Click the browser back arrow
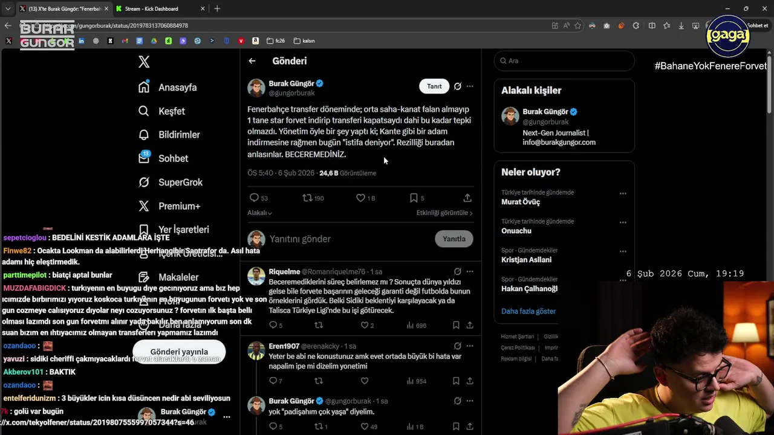Viewport: 774px width, 435px height. (8, 25)
